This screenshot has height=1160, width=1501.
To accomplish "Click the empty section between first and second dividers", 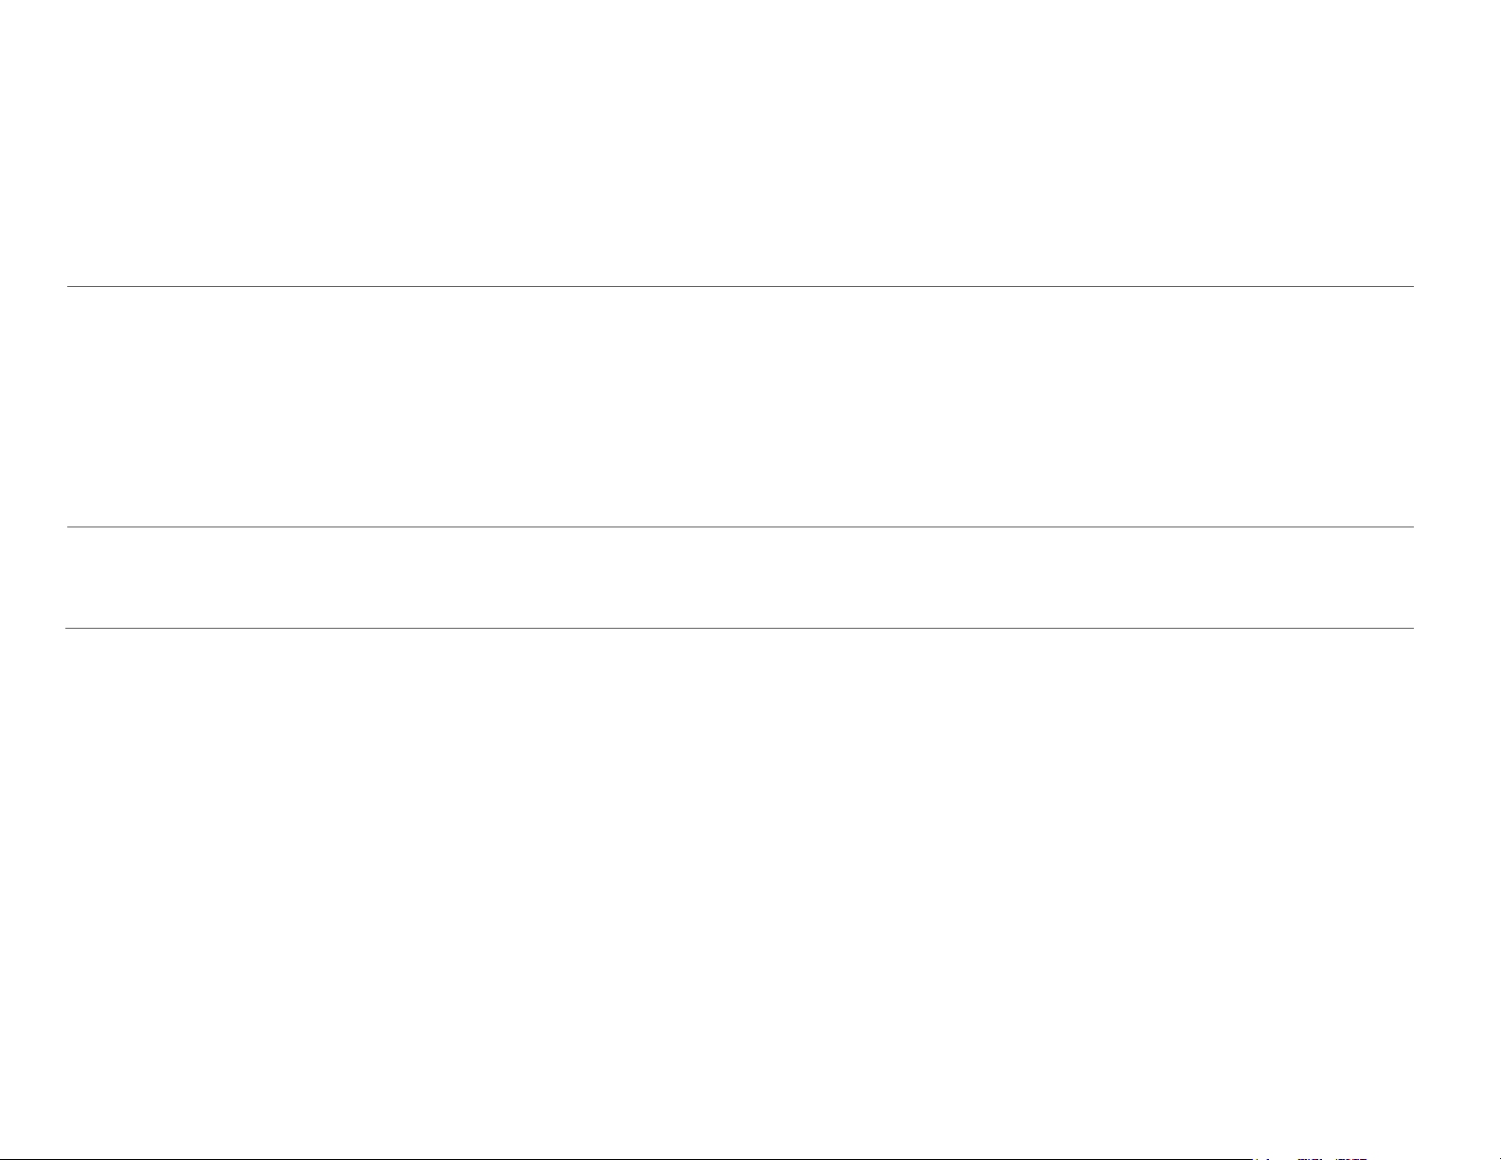I will click(739, 406).
